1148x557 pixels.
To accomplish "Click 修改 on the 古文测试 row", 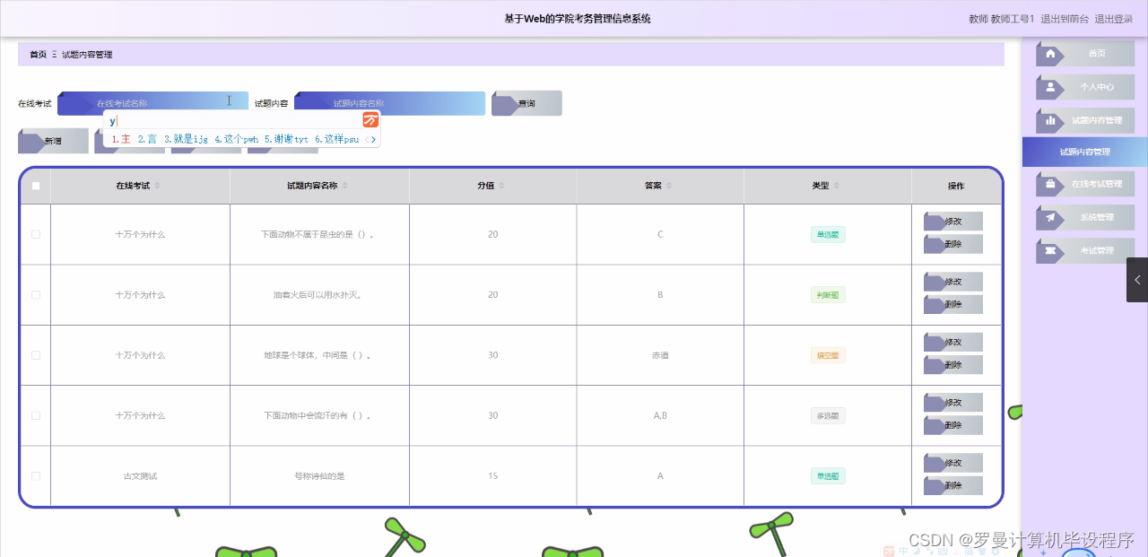I will coord(954,462).
